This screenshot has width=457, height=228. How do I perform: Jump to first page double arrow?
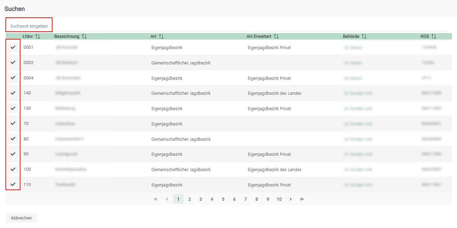click(x=156, y=199)
